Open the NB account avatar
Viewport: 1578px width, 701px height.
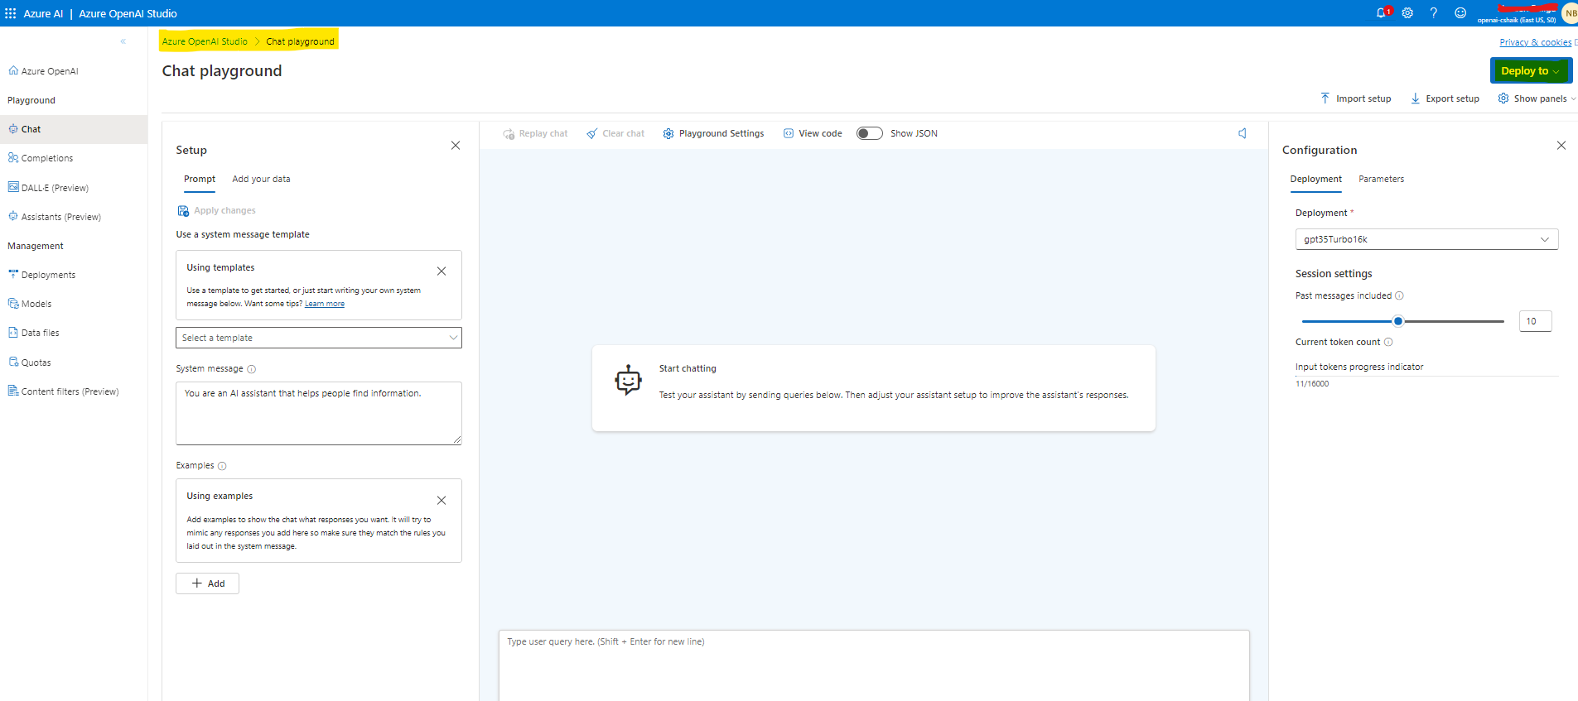(1570, 13)
